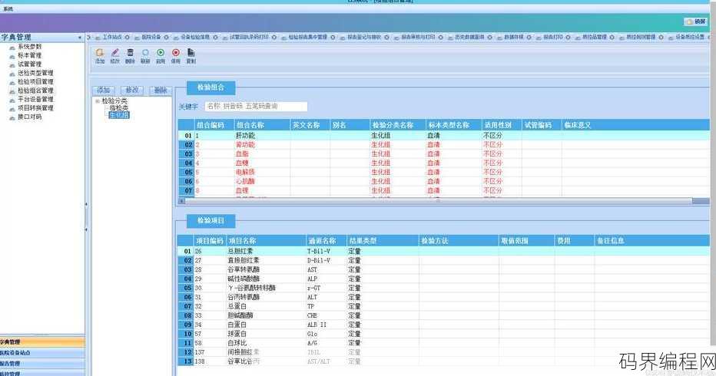Switch to the 历史数据查询 tab
The image size is (716, 376).
coord(469,37)
